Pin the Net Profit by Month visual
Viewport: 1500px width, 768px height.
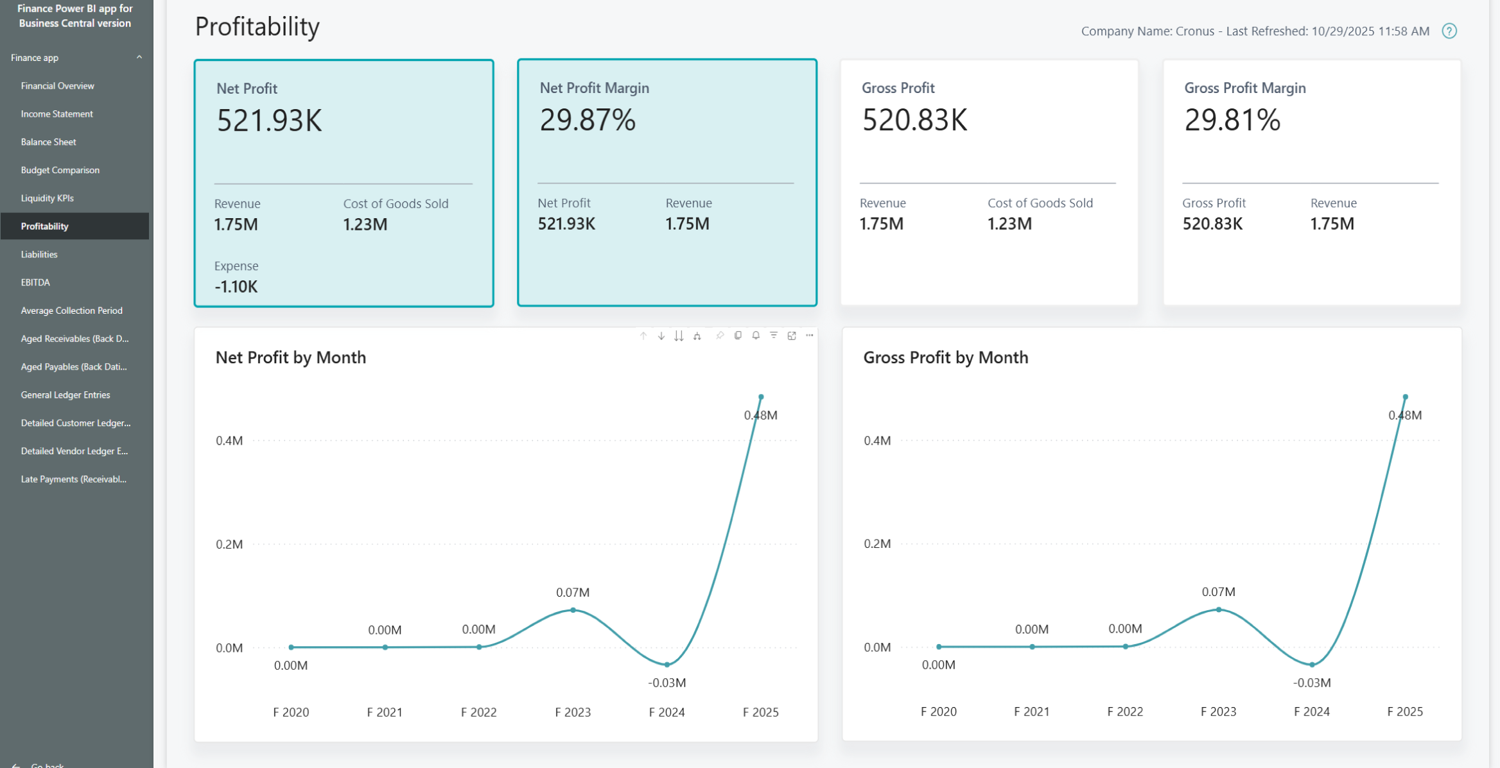tap(719, 335)
